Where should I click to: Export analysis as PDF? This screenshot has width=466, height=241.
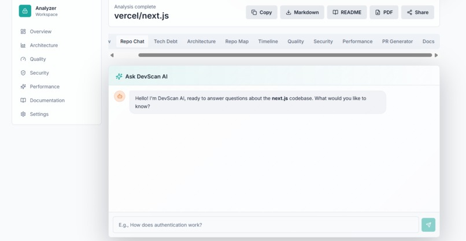(384, 13)
